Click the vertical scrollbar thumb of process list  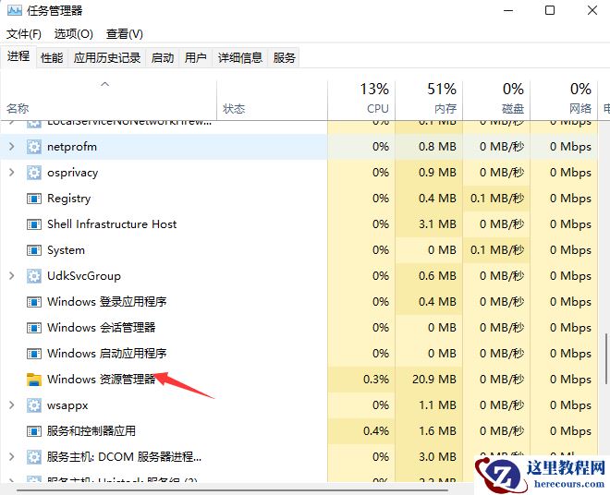(x=606, y=358)
